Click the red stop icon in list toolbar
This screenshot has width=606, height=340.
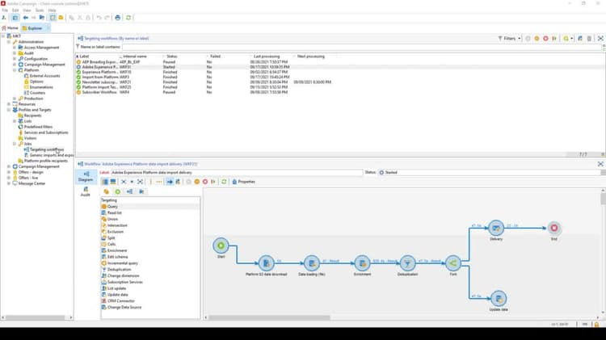coord(545,39)
